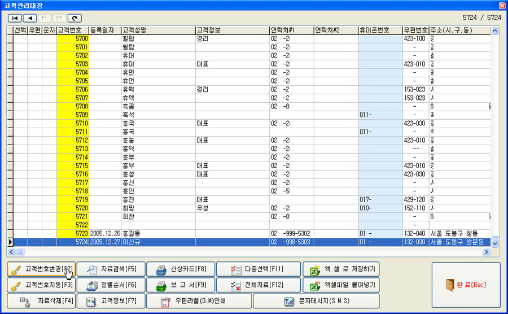Image resolution: width=508 pixels, height=314 pixels.
Task: Click mobile cell 017- in row 5719
Action: [x=380, y=200]
